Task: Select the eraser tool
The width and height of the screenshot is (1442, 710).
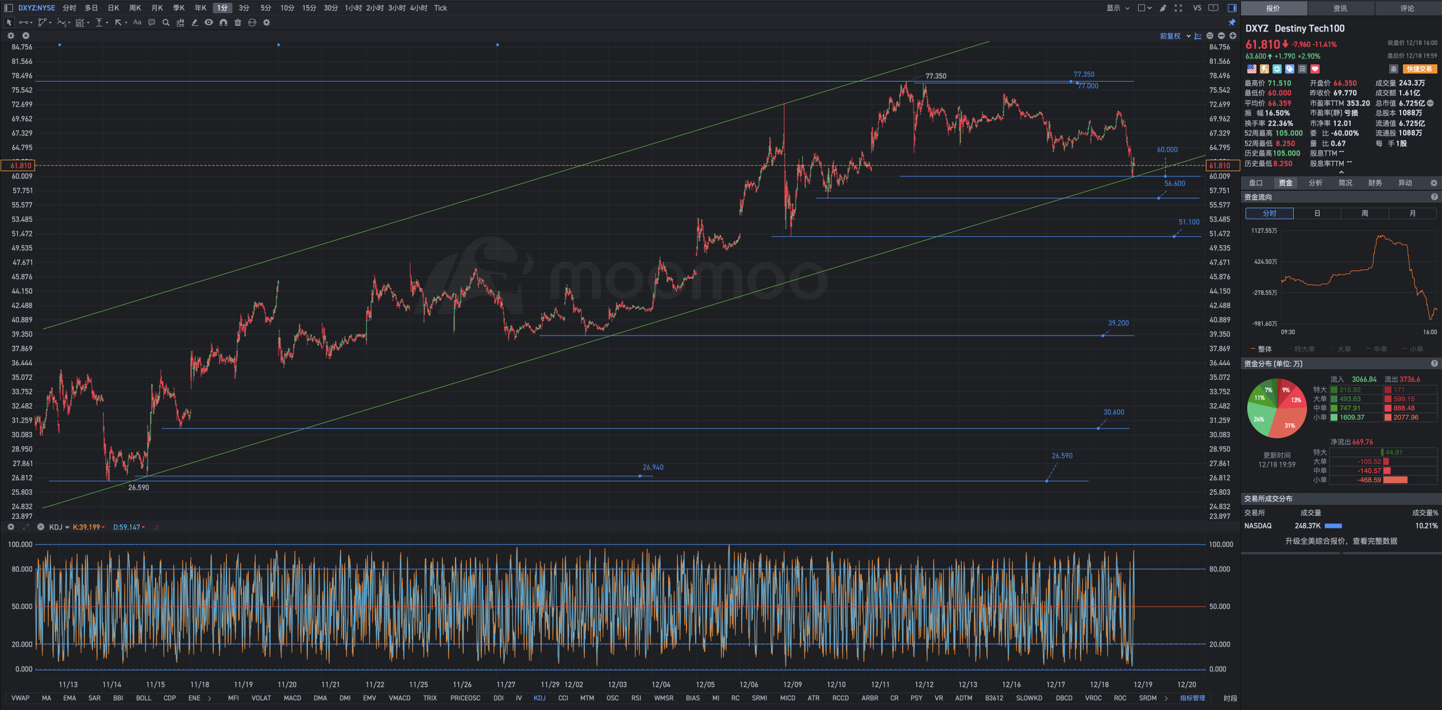Action: pyautogui.click(x=195, y=22)
